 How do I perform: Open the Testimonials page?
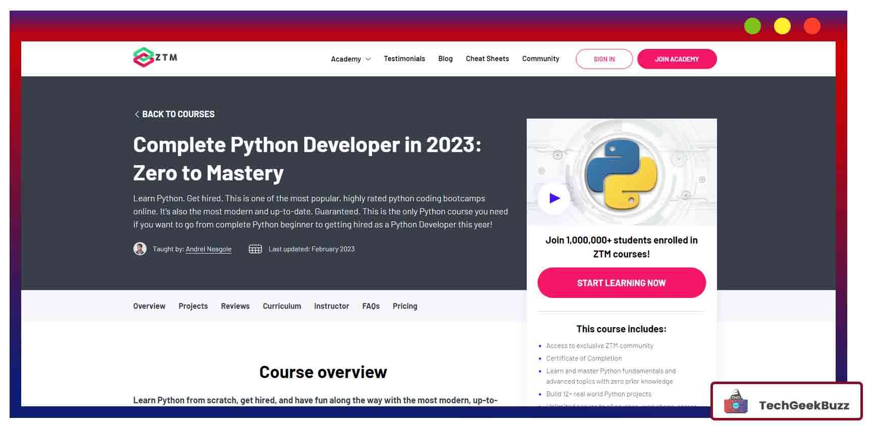pos(404,59)
